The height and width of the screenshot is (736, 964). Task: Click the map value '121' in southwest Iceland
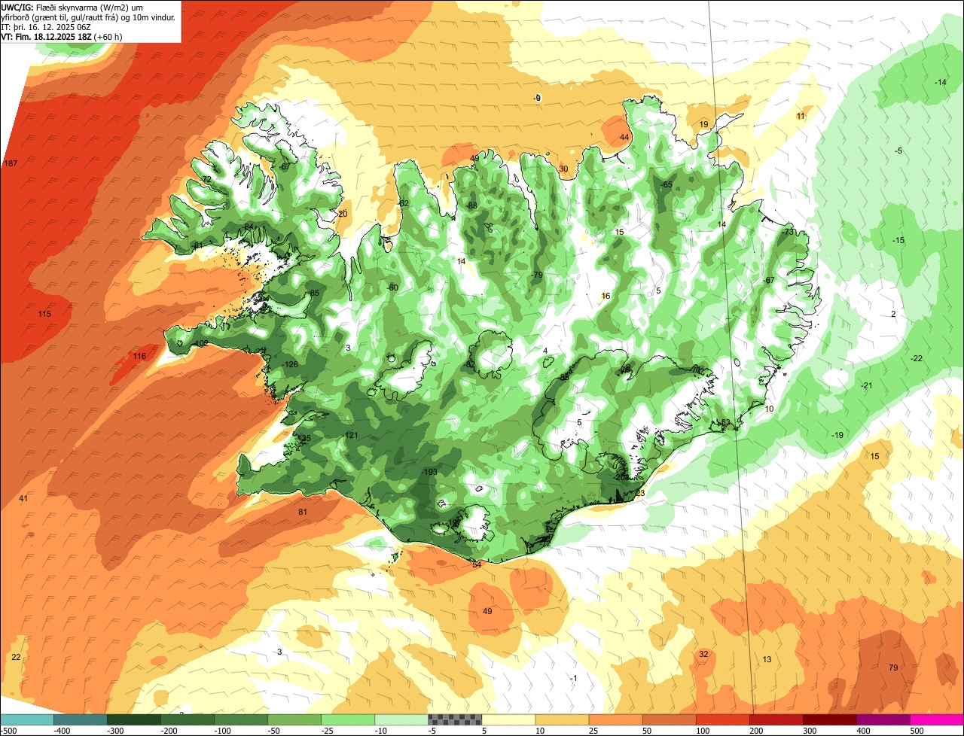[352, 436]
